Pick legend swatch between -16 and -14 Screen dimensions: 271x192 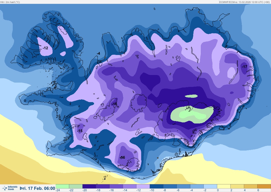coord(116,186)
